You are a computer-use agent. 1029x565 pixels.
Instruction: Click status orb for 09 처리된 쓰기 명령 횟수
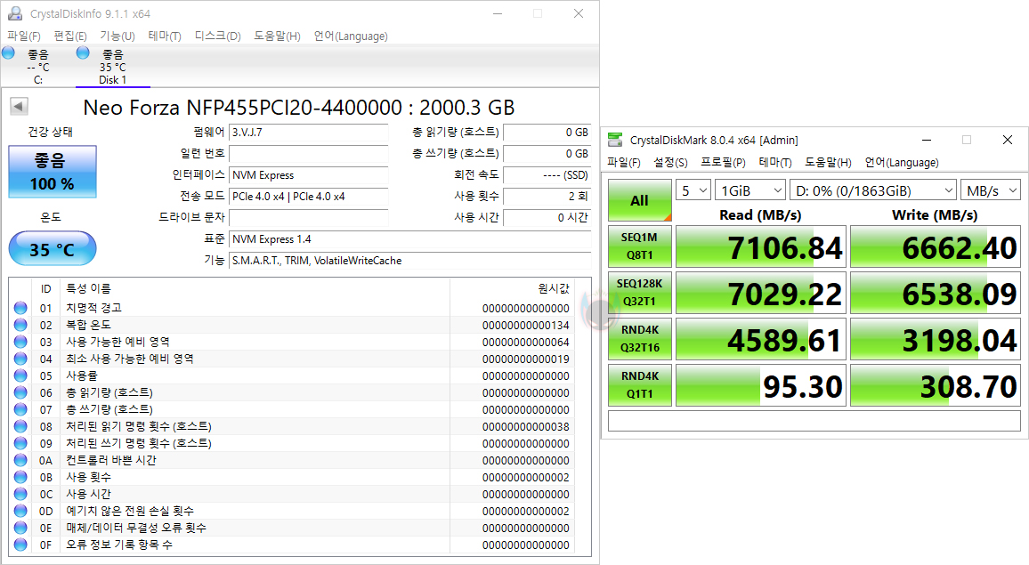20,443
